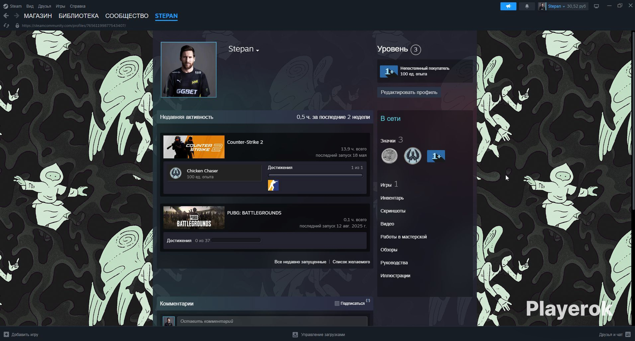Open the Видео link
This screenshot has height=341, width=635.
[x=387, y=224]
